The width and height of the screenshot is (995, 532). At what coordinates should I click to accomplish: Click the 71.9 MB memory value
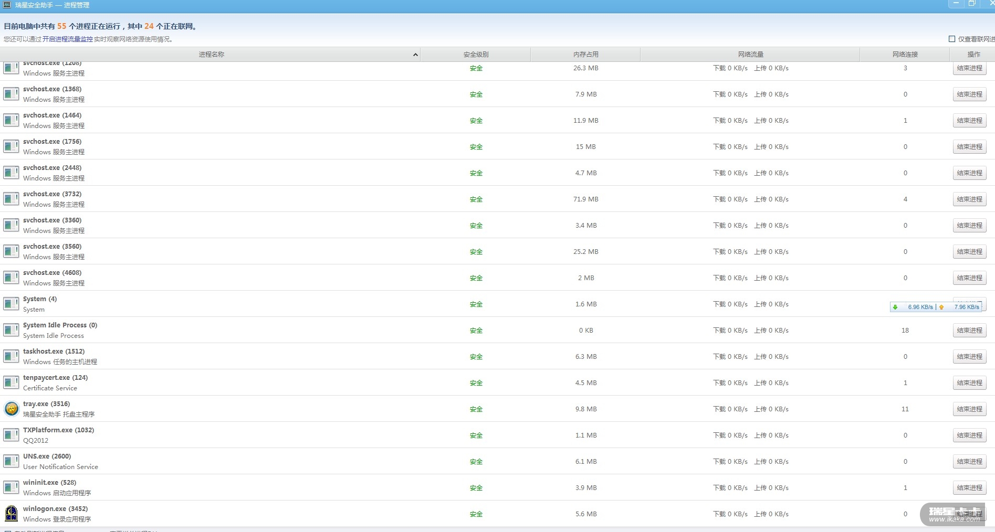coord(585,199)
